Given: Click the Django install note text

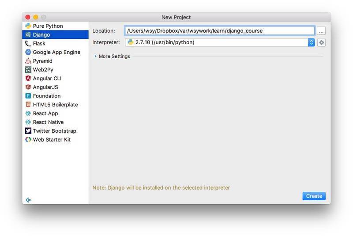Looking at the screenshot, I should click(161, 187).
